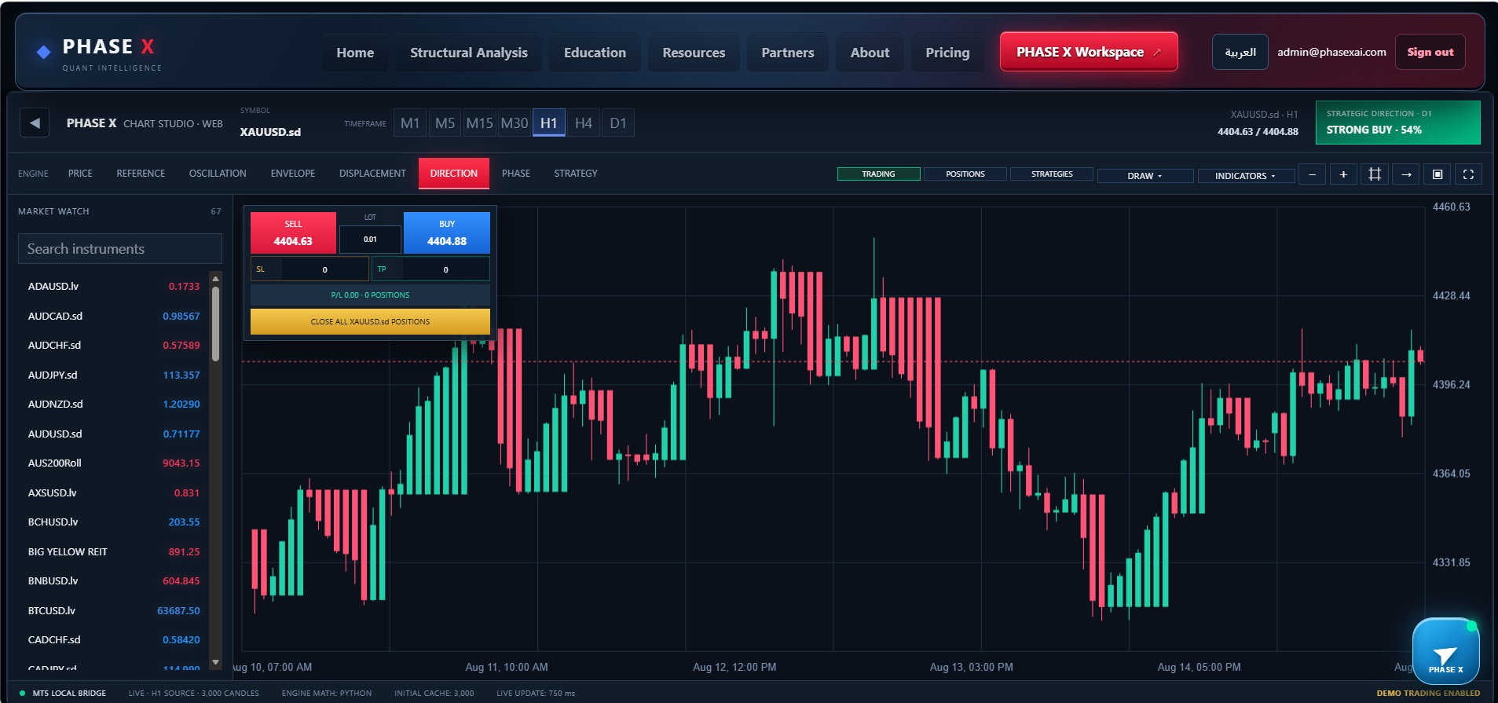The width and height of the screenshot is (1498, 703).
Task: Click the scrollbar down arrow in Market Watch
Action: tap(215, 662)
